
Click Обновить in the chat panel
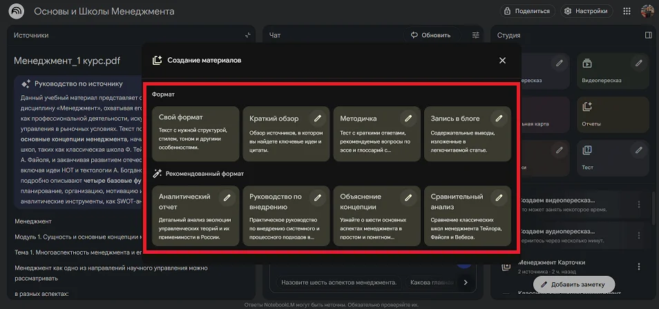430,35
